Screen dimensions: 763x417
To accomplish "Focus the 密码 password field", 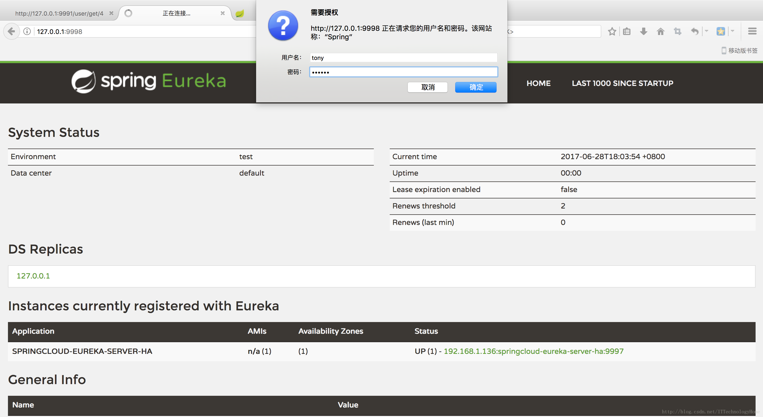I will 404,72.
